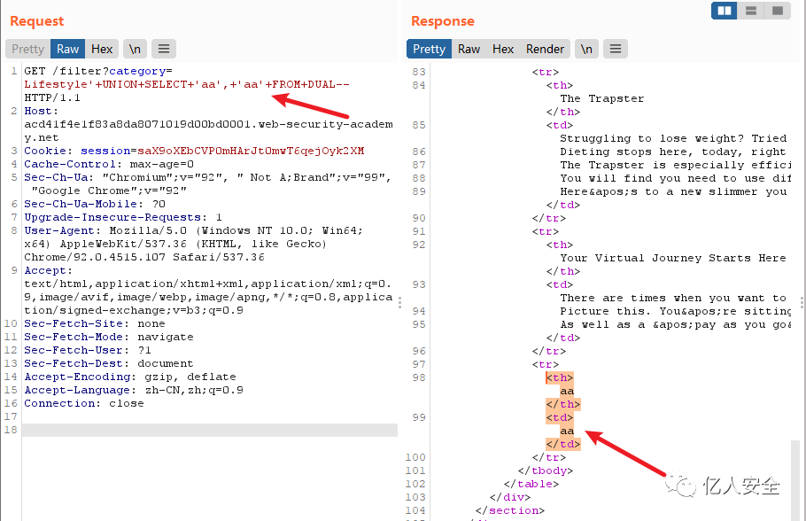The image size is (806, 521).
Task: Click the 'GET /filter?category=' request line
Action: [98, 71]
